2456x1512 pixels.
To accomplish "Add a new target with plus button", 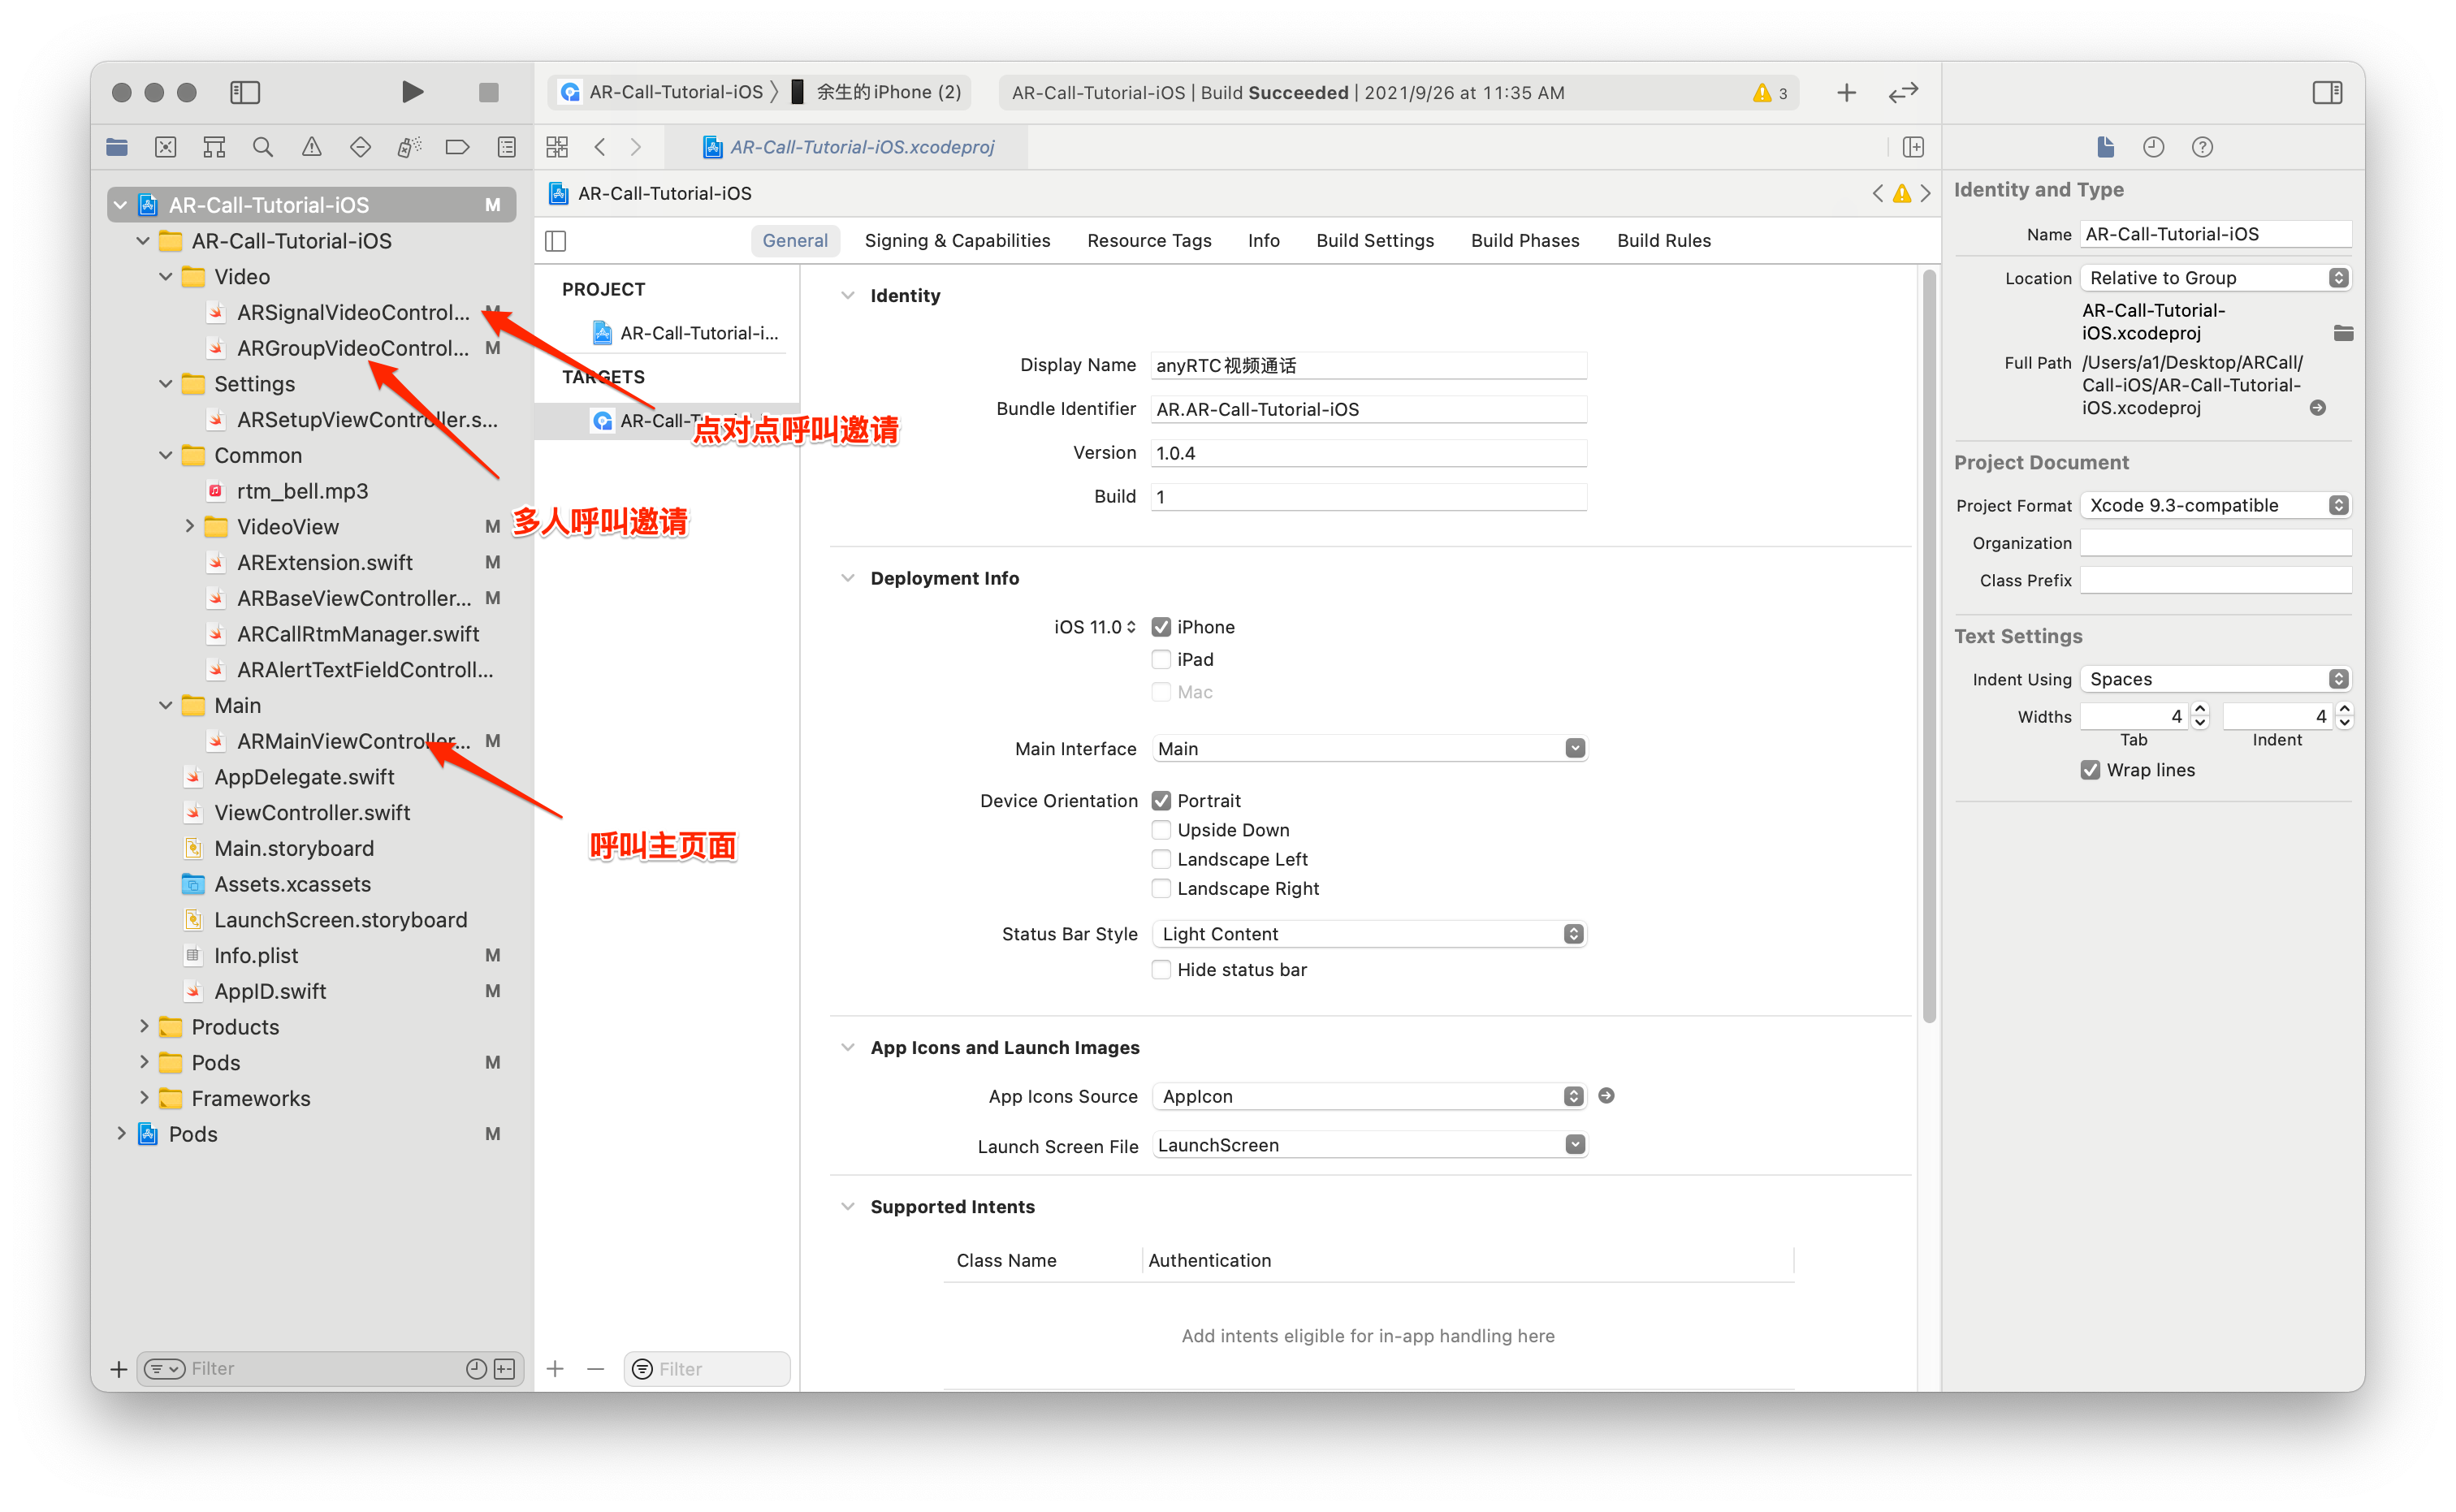I will click(x=555, y=1369).
